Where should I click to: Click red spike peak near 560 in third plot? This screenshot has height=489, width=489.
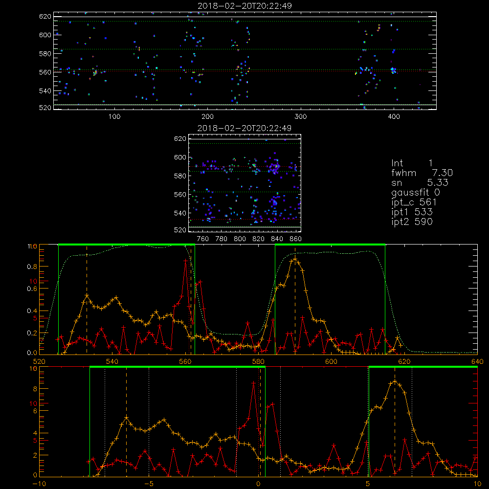[185, 261]
